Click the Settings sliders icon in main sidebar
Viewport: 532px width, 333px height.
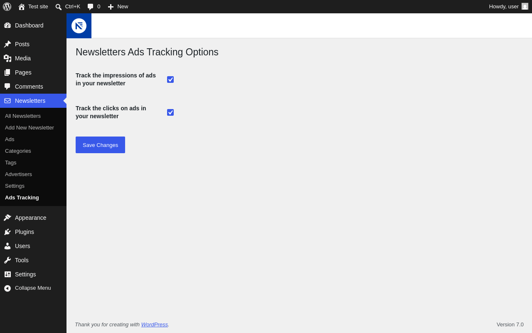tap(7, 274)
